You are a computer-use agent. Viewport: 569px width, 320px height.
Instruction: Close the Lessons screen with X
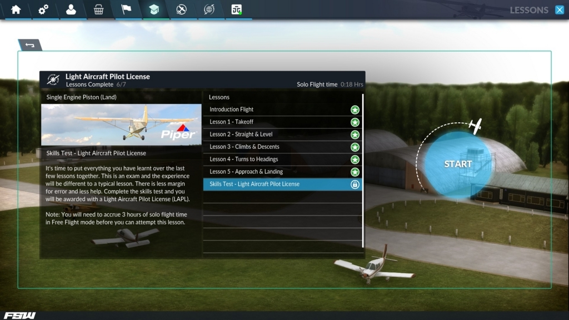coord(560,10)
